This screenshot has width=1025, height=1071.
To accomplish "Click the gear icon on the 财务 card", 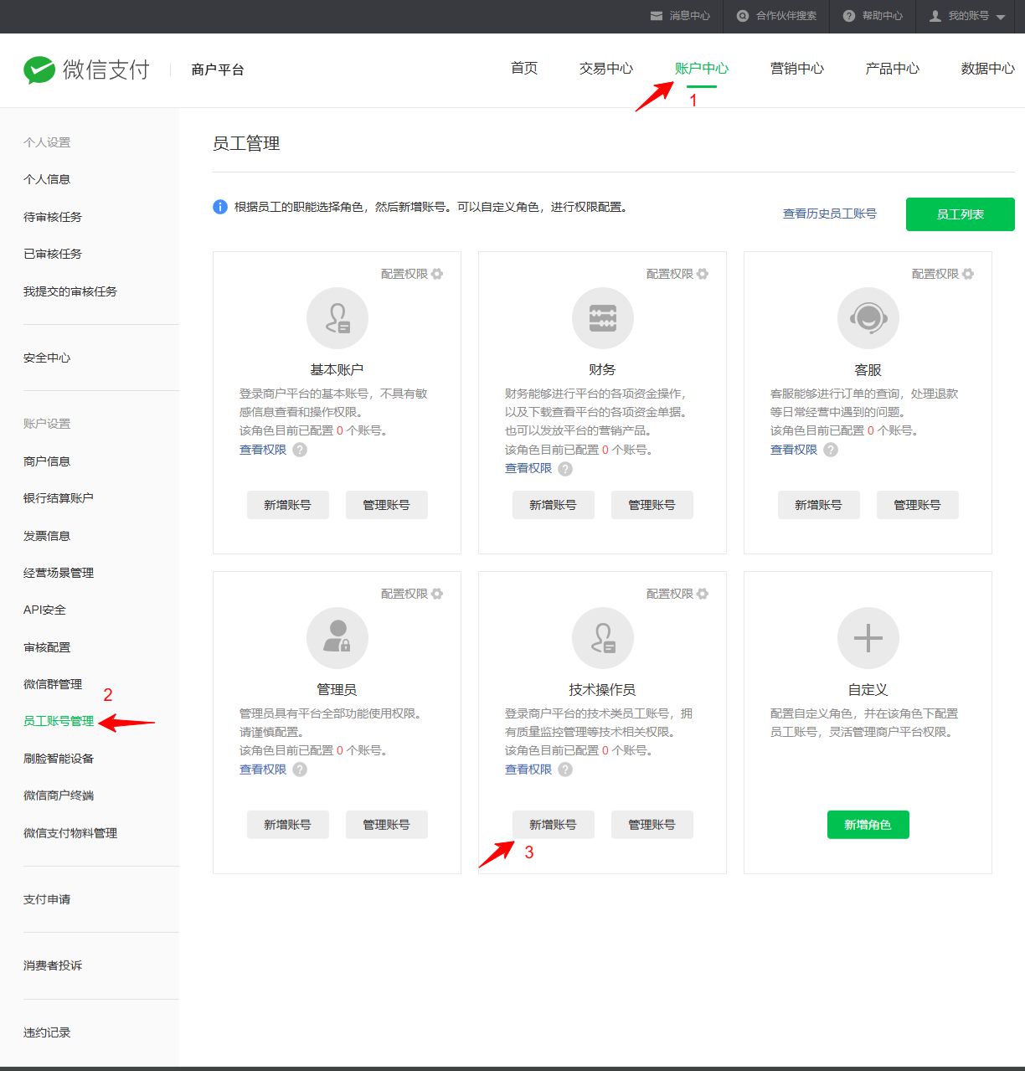I will (x=703, y=274).
